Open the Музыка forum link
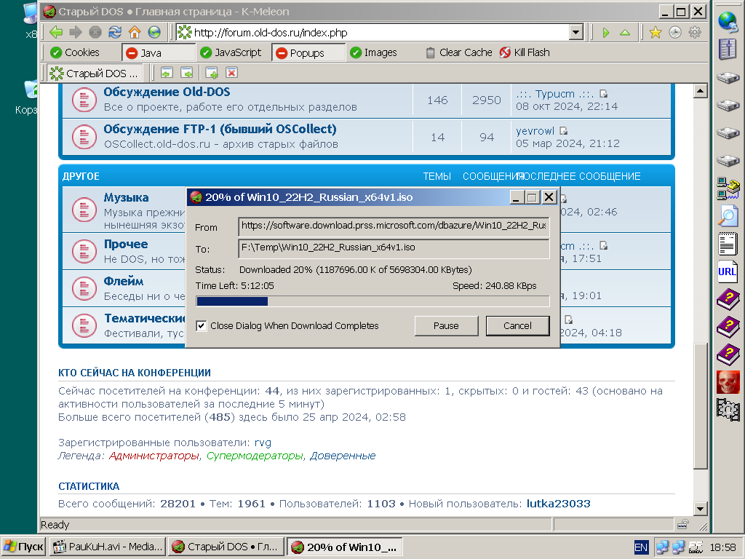 [x=126, y=197]
